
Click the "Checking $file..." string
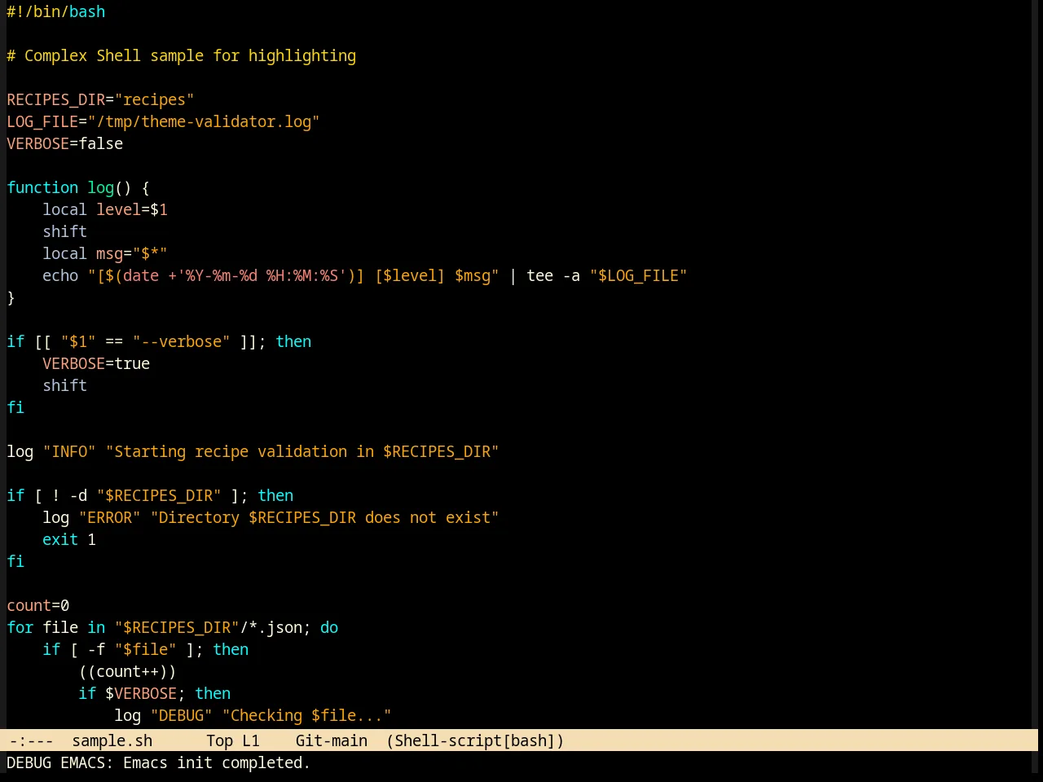pyautogui.click(x=307, y=715)
